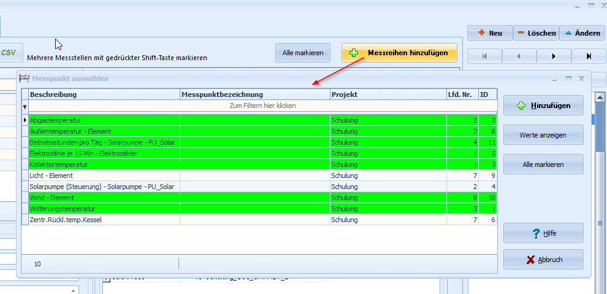Screen dimensions: 607x294
Task: Advance to the next record
Action: click(554, 56)
